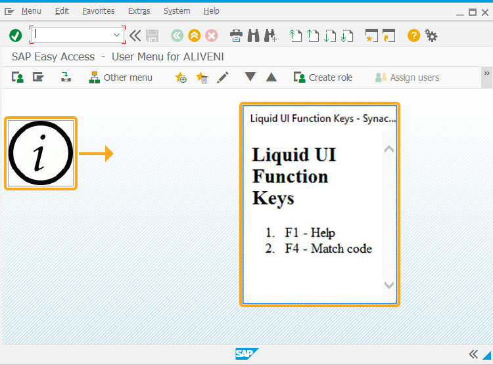Click the red Cancel icon

point(212,35)
